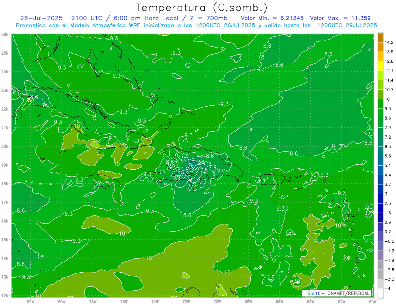The image size is (396, 306).
Task: Click the -0.5 colorbar legend value
Action: [x=389, y=241]
